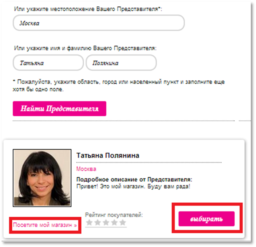Click the pink Москва city link
Screen dimensions: 256x247
click(86, 169)
